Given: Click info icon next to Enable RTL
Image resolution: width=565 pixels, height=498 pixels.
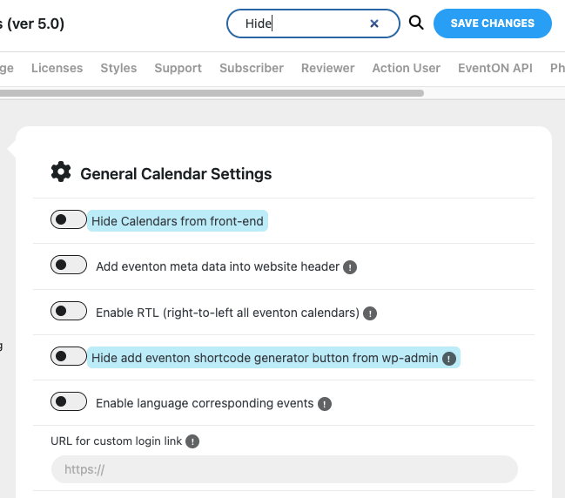Looking at the screenshot, I should coord(370,313).
